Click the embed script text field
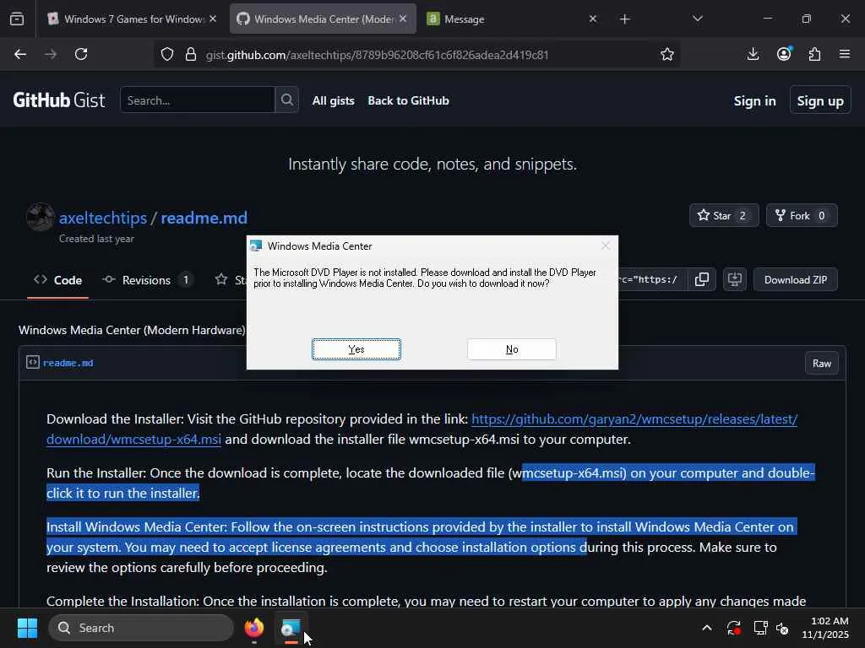Viewport: 865px width, 648px height. 653,279
